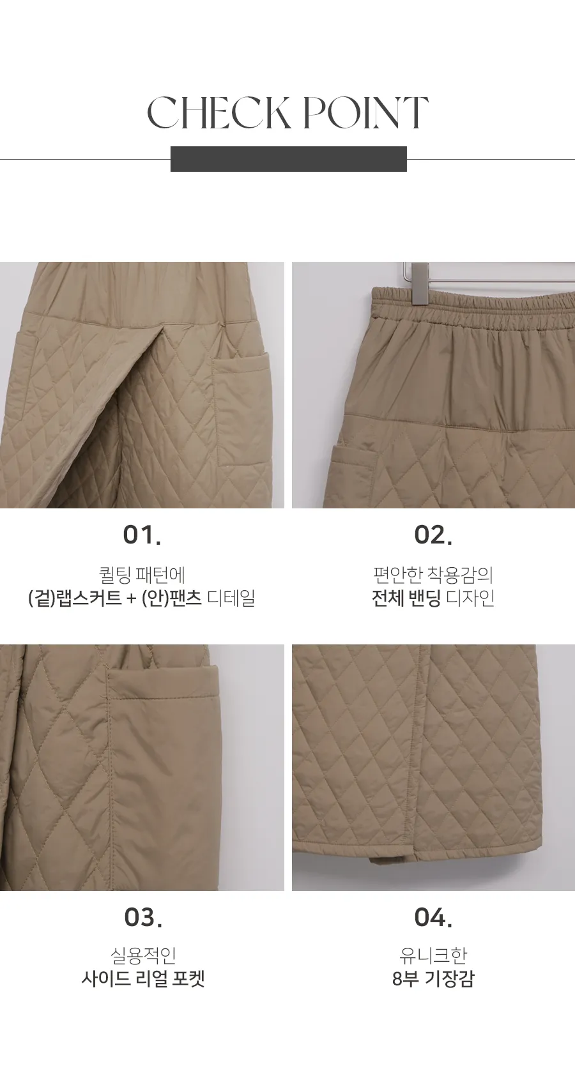575x1087 pixels.
Task: Select the 전체 밴딩 디자인 text
Action: click(433, 598)
